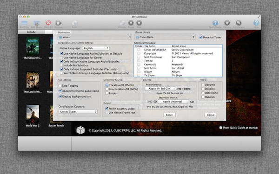Click the white cube logo icon
279x174 pixels.
click(x=80, y=130)
